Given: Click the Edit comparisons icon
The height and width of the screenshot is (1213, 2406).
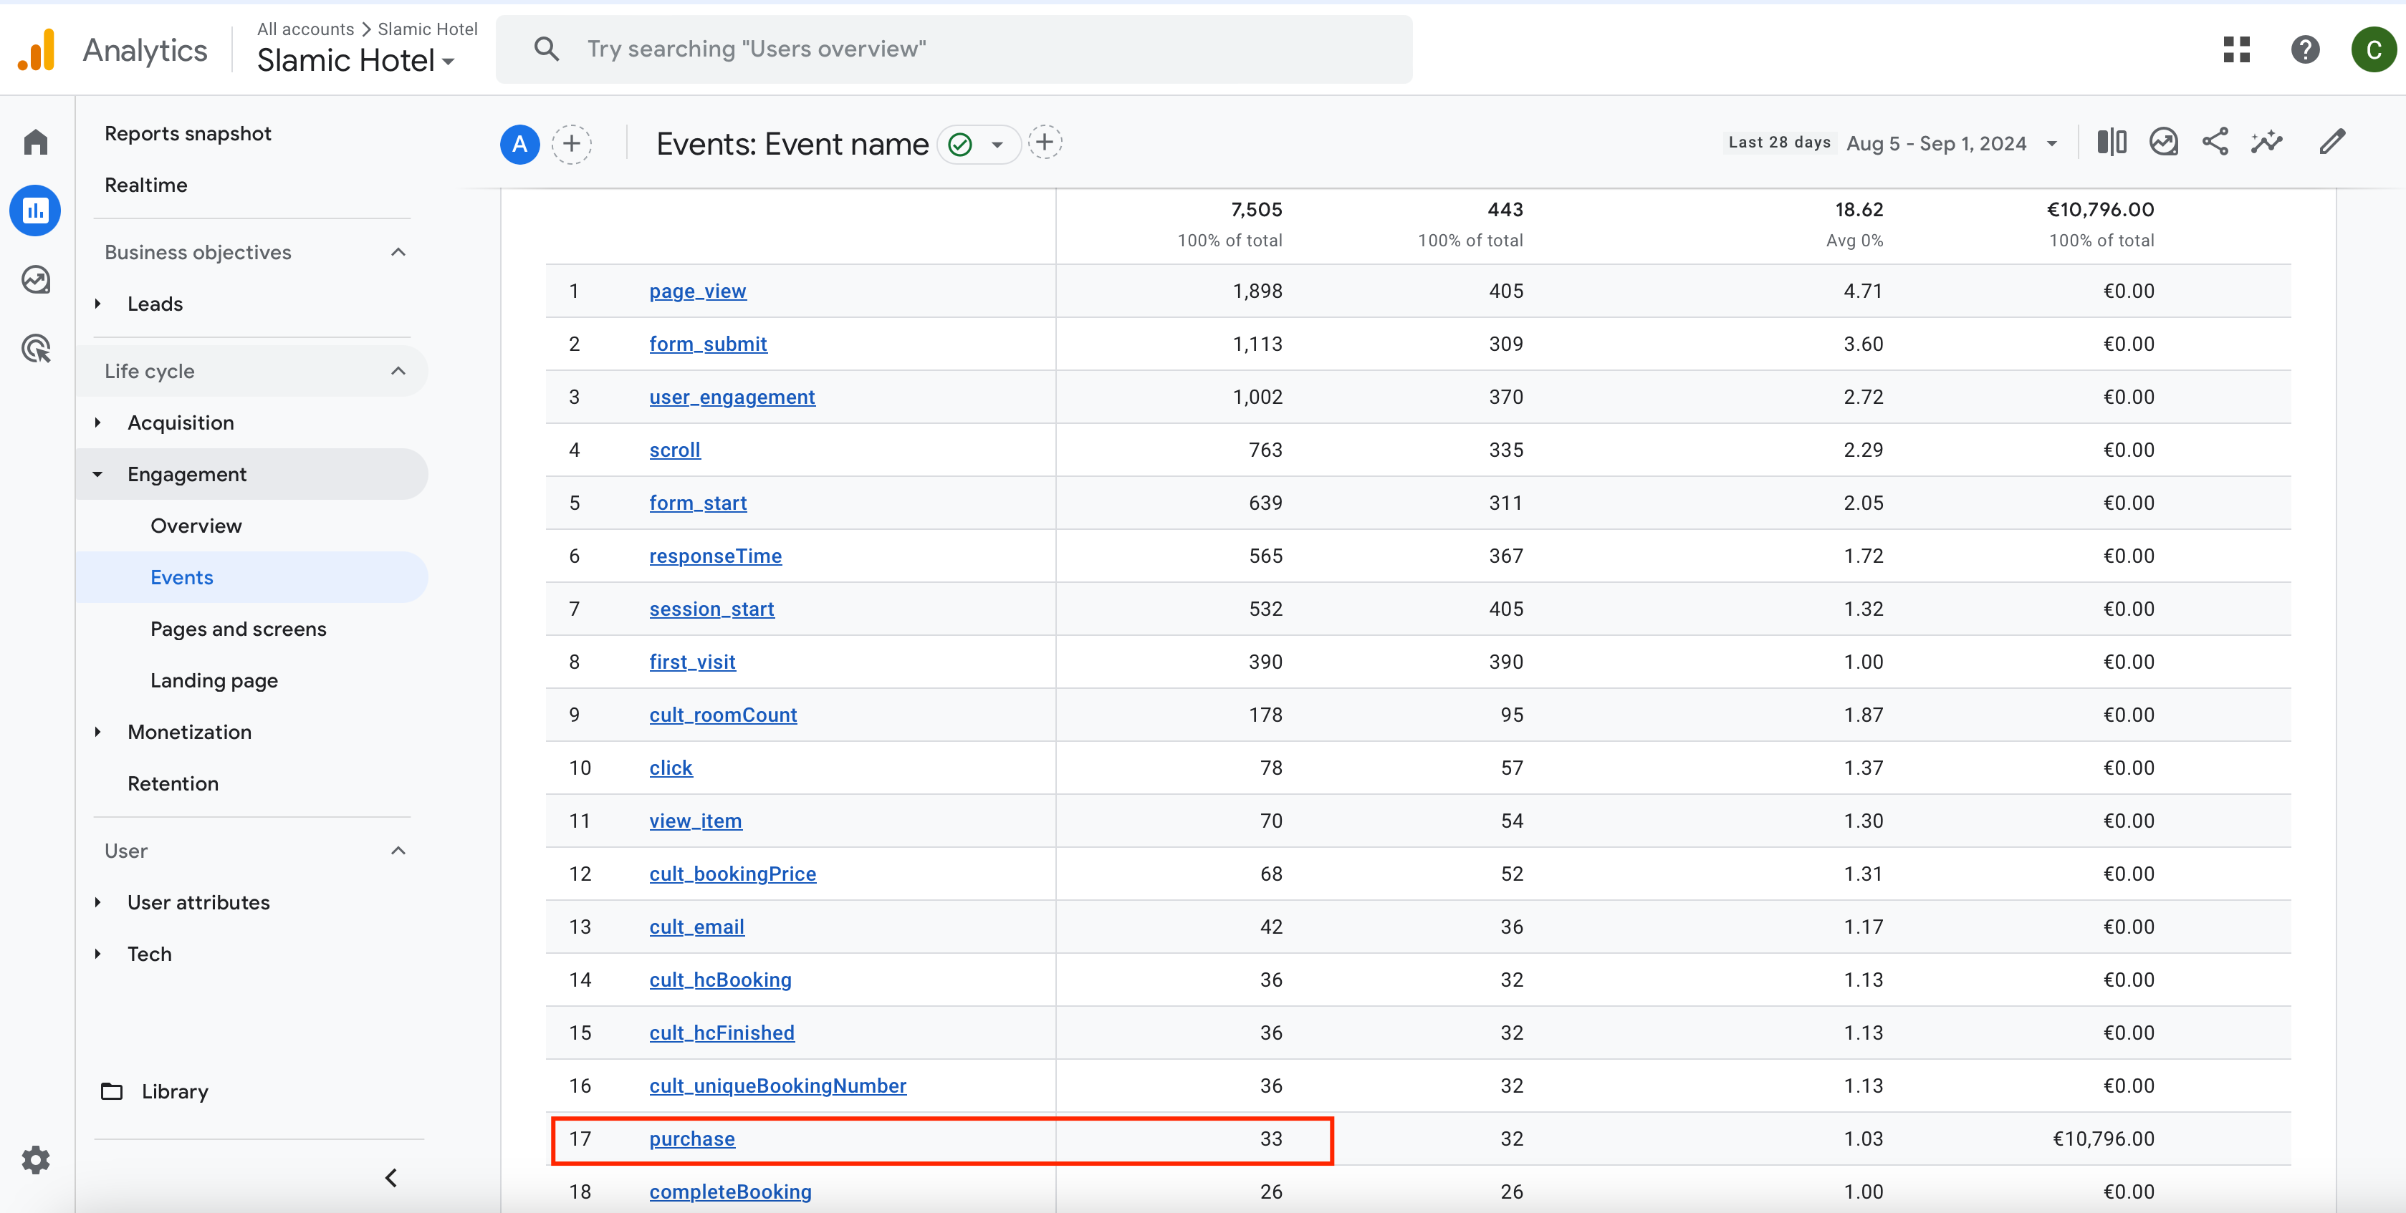Looking at the screenshot, I should coord(2111,142).
